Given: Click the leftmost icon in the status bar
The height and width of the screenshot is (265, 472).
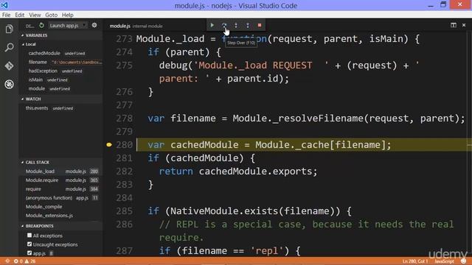Looking at the screenshot, I should tap(7, 261).
